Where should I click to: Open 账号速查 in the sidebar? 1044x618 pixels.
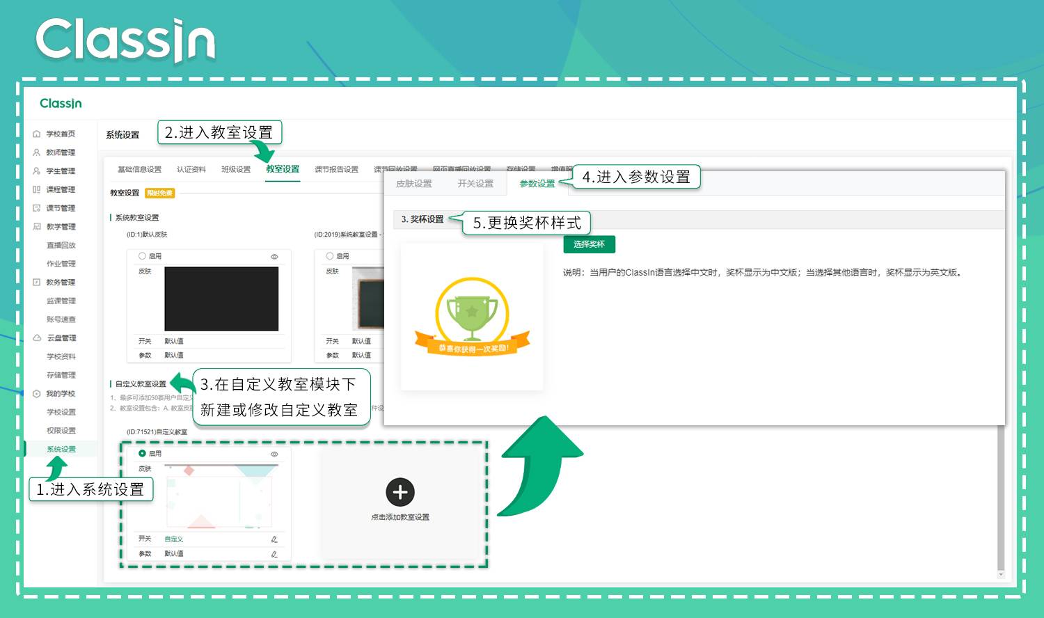(x=61, y=319)
